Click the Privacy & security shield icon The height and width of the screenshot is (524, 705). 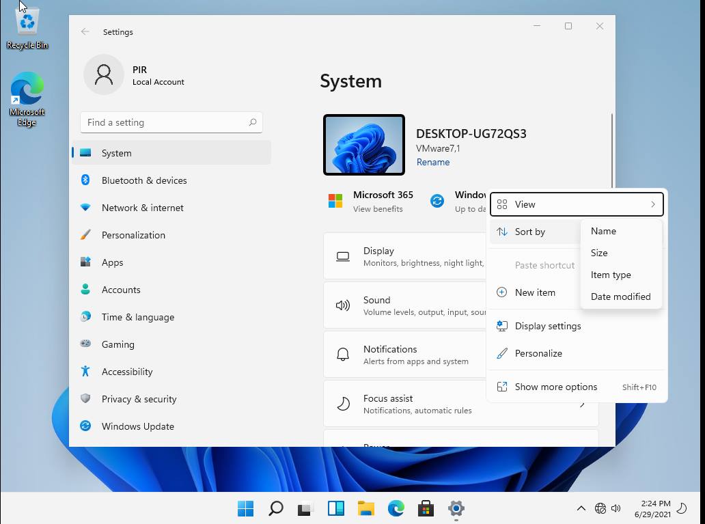click(85, 398)
